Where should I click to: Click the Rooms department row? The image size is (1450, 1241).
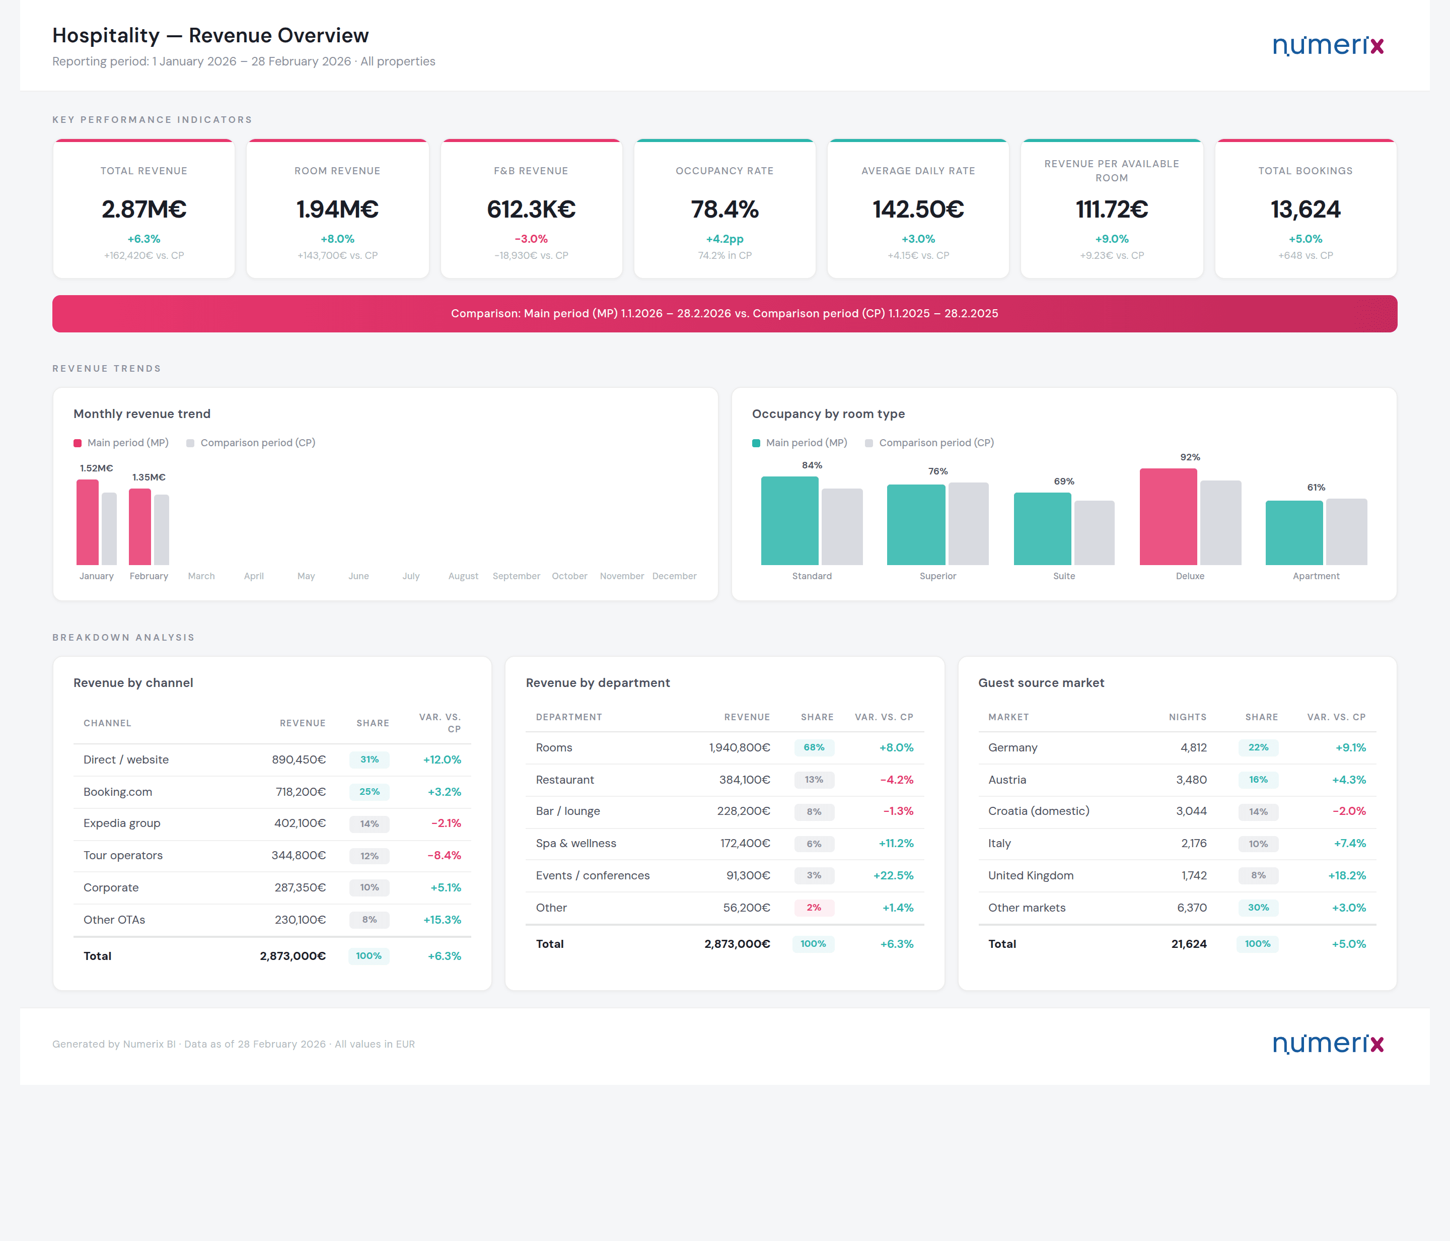click(724, 747)
